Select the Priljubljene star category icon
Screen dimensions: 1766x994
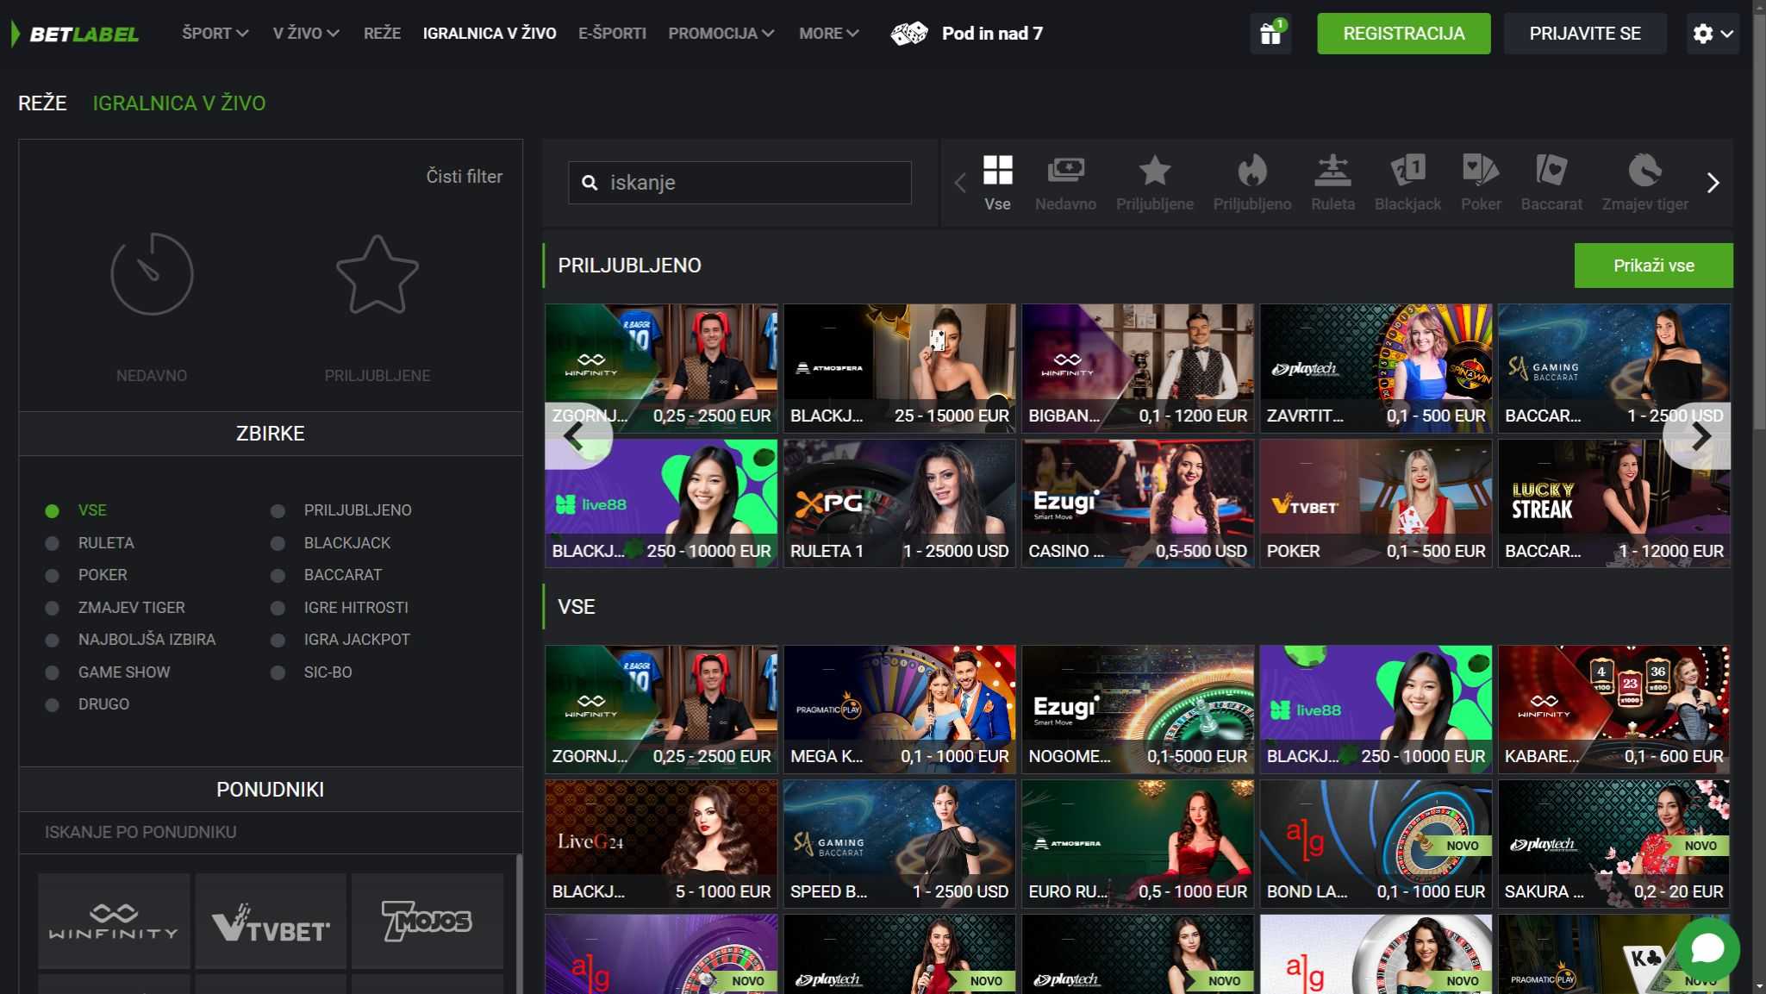point(1155,183)
